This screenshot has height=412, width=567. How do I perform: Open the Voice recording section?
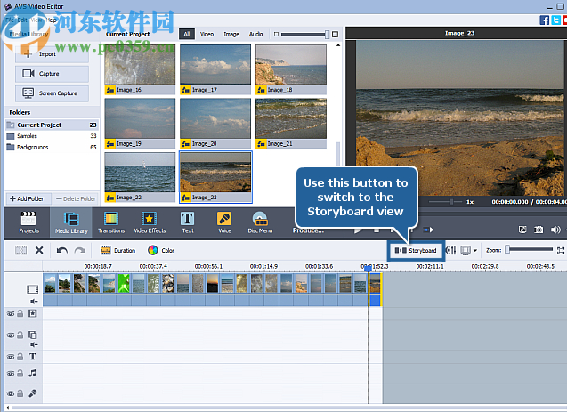point(224,222)
